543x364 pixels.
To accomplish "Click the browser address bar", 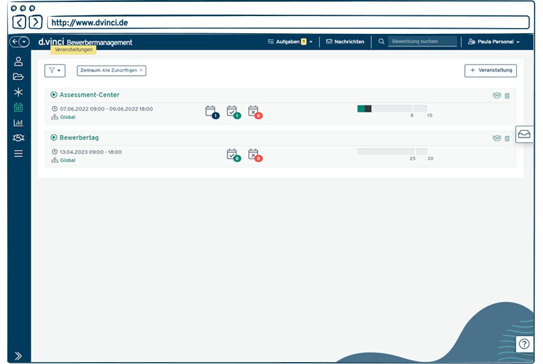I will (x=288, y=22).
